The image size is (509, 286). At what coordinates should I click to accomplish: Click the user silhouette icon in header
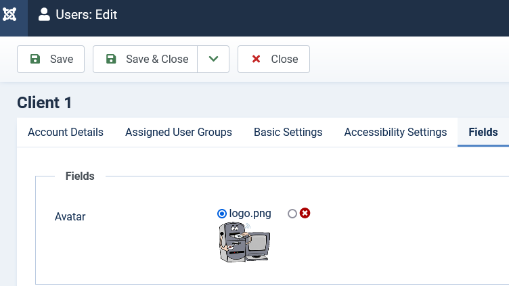click(x=44, y=15)
